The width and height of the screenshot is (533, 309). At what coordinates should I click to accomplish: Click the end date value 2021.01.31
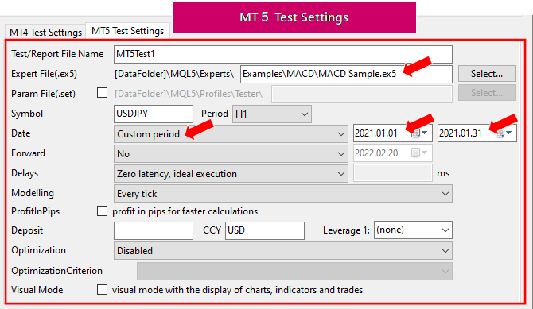(461, 133)
